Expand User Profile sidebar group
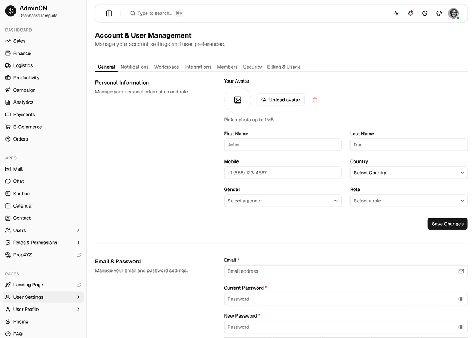 tap(43, 310)
